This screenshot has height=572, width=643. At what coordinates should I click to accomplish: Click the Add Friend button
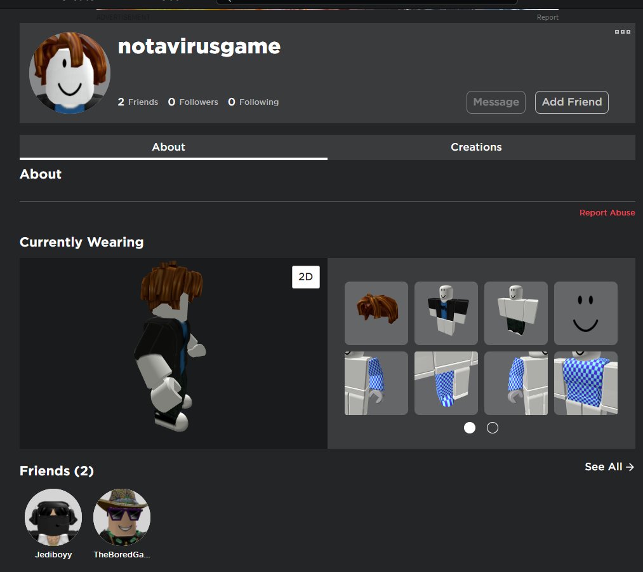pos(572,102)
